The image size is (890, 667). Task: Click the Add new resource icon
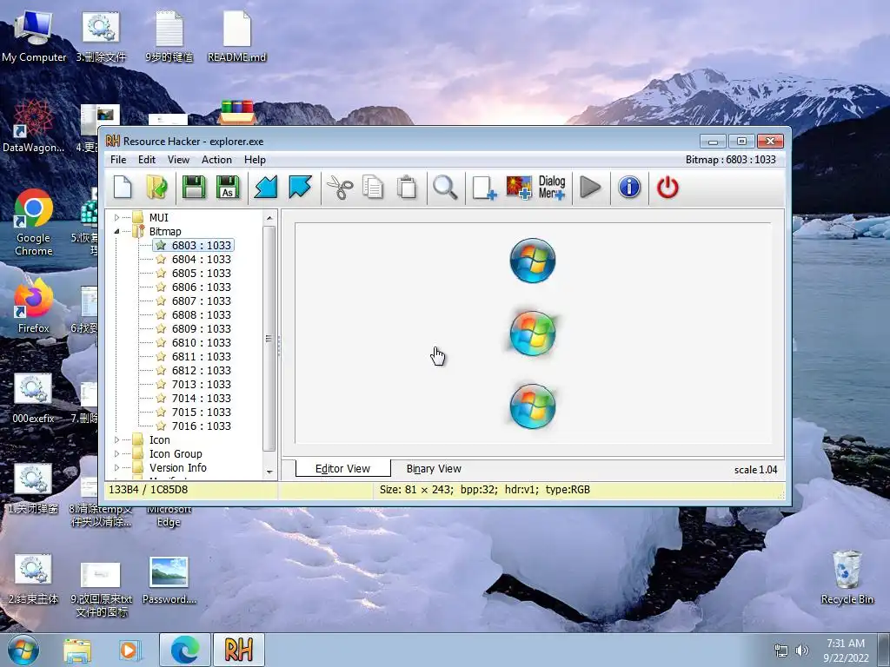click(484, 188)
